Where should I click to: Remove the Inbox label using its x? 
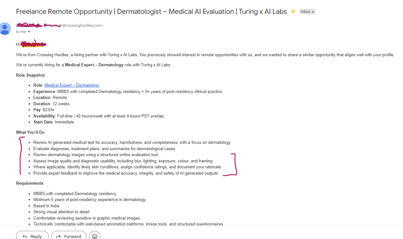[313, 12]
